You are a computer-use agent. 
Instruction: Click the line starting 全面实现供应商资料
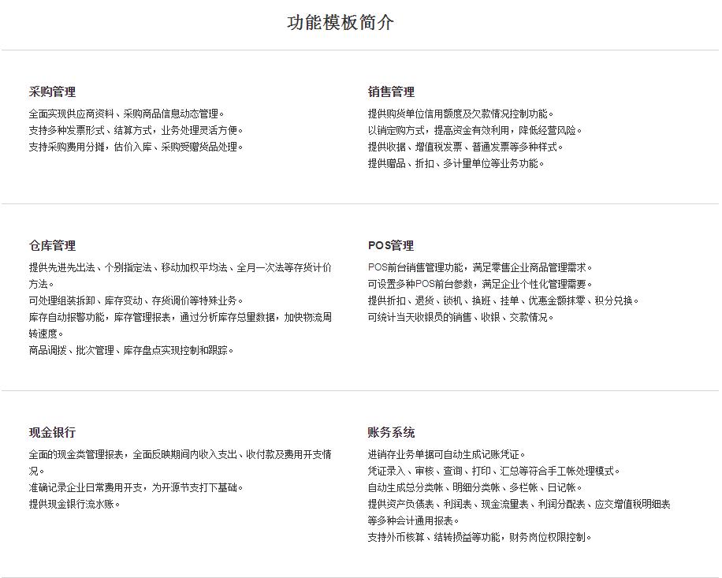pos(126,114)
